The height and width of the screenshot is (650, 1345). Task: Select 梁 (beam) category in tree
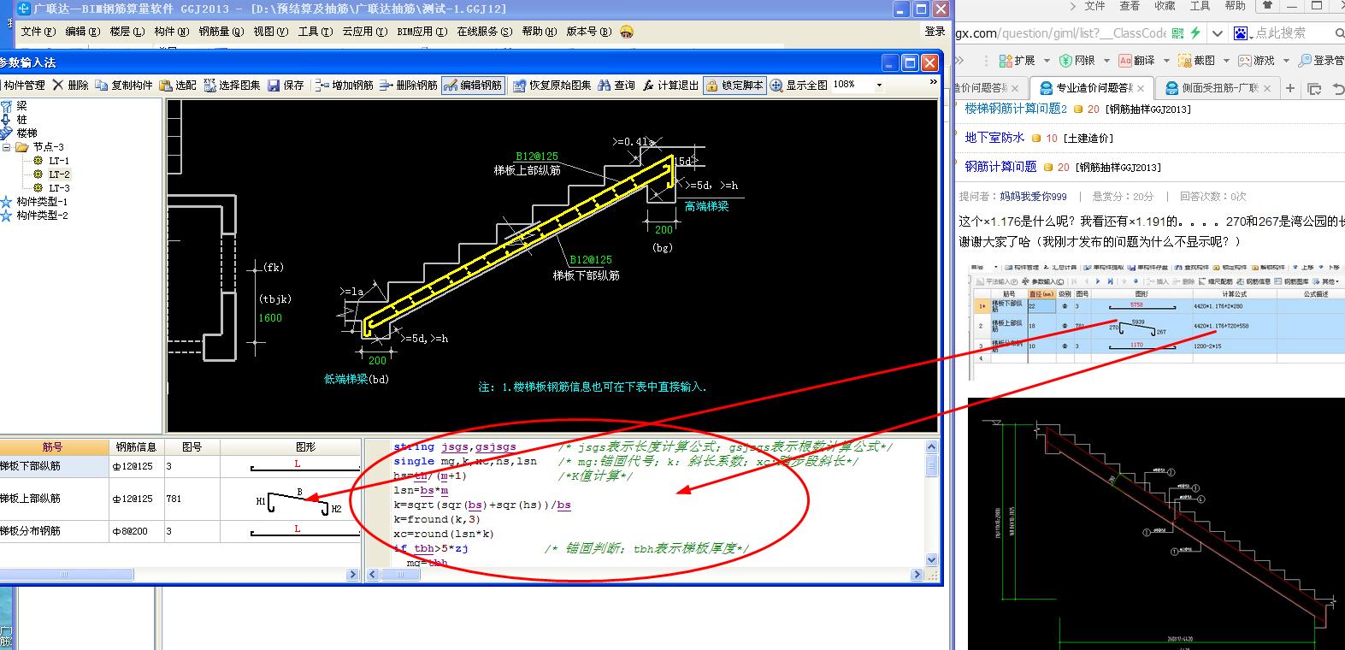click(21, 106)
